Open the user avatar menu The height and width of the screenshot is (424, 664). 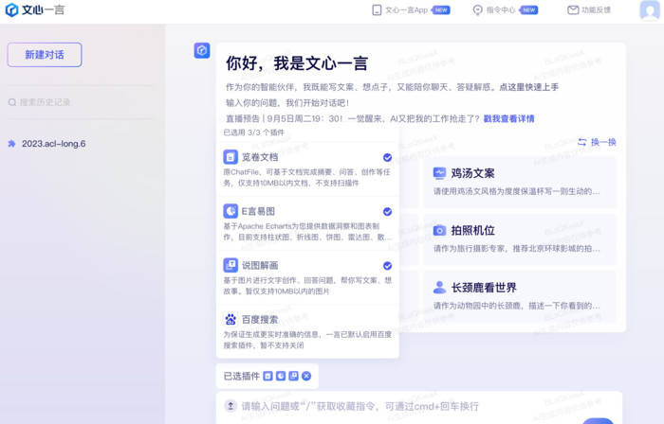(x=650, y=10)
